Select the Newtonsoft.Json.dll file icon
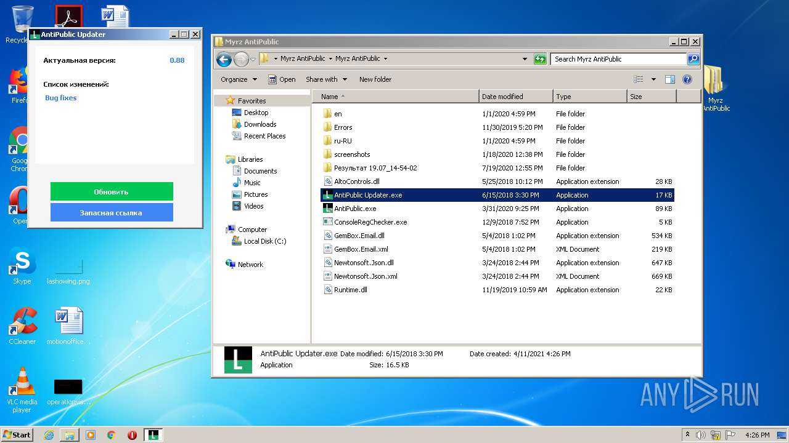This screenshot has width=789, height=443. pos(328,263)
